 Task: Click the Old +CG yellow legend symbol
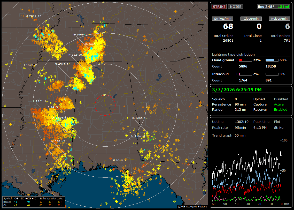point(28,205)
